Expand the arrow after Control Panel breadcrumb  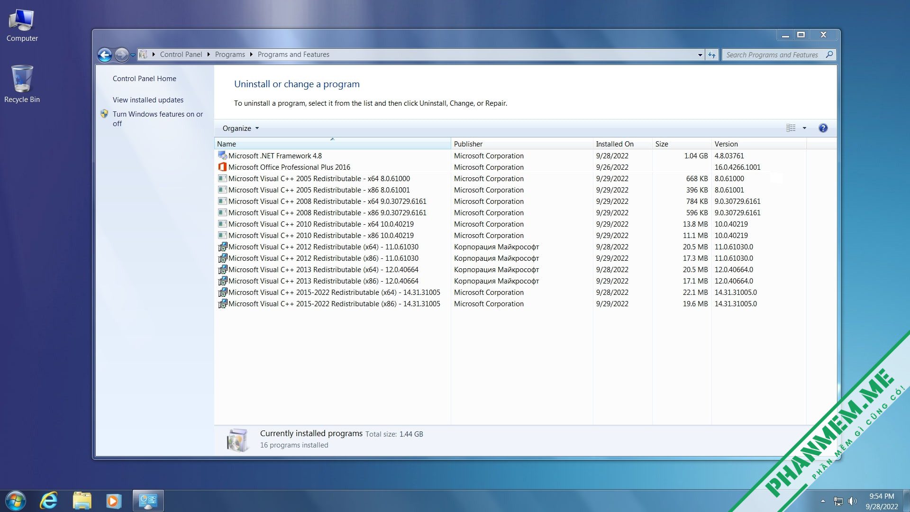click(209, 55)
